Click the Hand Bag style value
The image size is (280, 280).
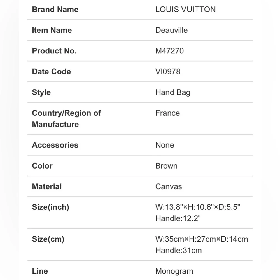[x=173, y=92]
